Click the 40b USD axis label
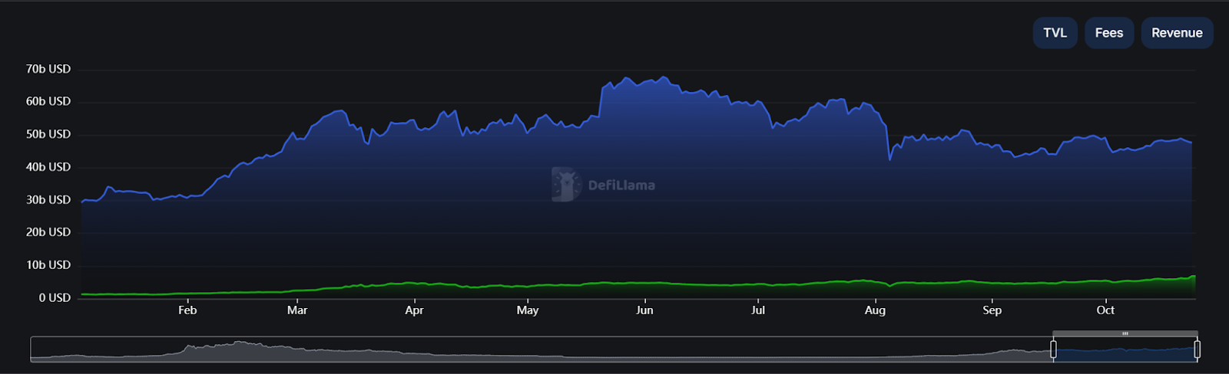The height and width of the screenshot is (374, 1229). click(48, 167)
